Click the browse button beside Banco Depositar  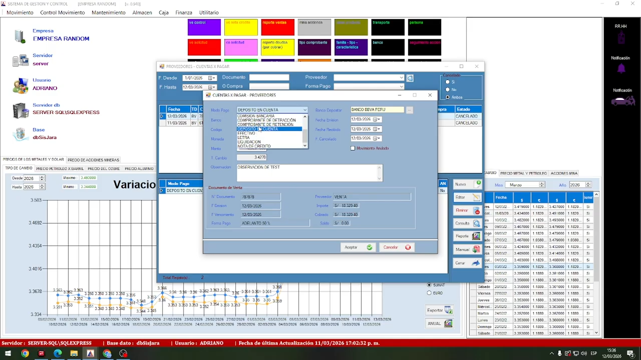click(x=409, y=110)
